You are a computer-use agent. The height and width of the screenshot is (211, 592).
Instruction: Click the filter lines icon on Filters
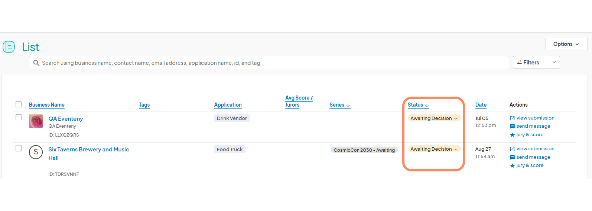tap(520, 62)
